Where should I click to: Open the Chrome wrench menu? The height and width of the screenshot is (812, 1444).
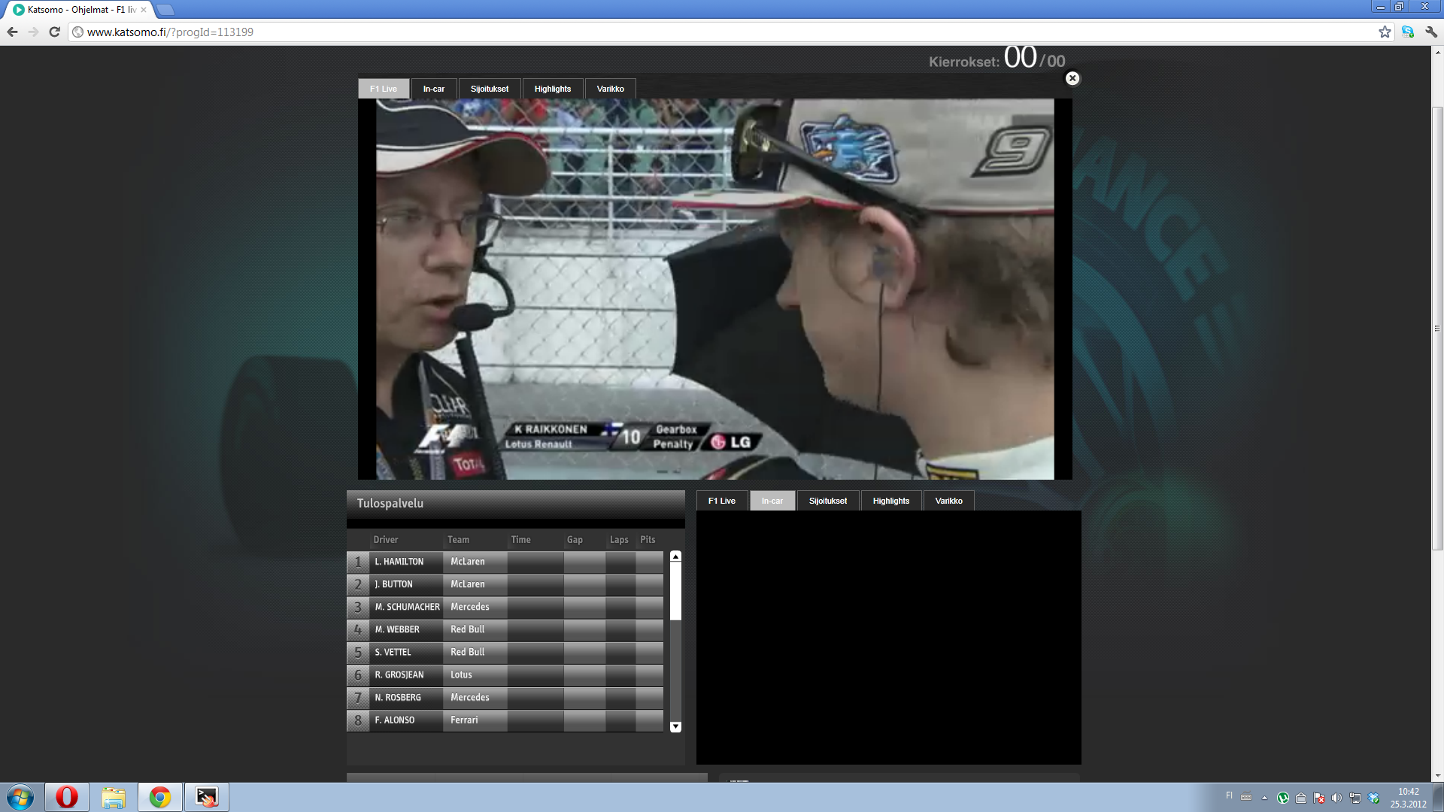[x=1431, y=32]
